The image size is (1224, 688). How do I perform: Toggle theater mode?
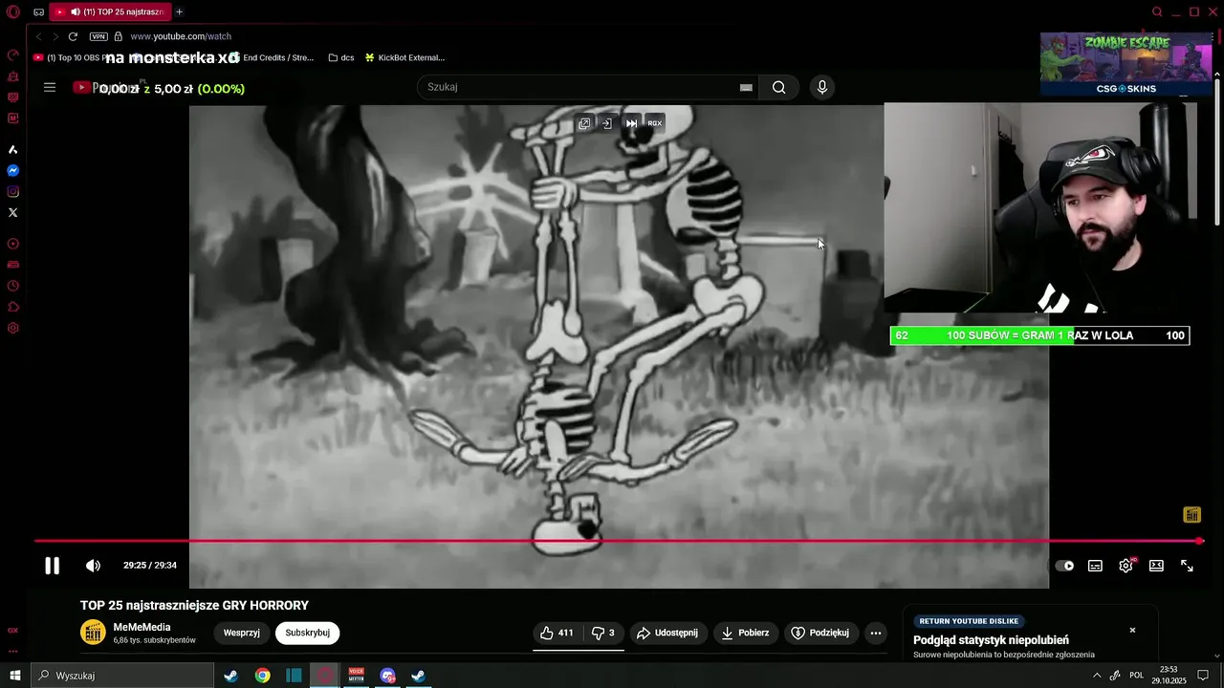click(x=1156, y=566)
